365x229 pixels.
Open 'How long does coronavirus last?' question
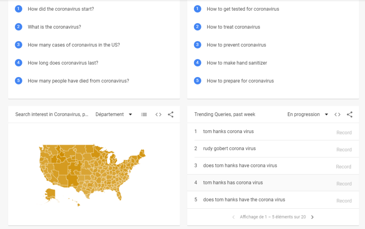point(63,63)
